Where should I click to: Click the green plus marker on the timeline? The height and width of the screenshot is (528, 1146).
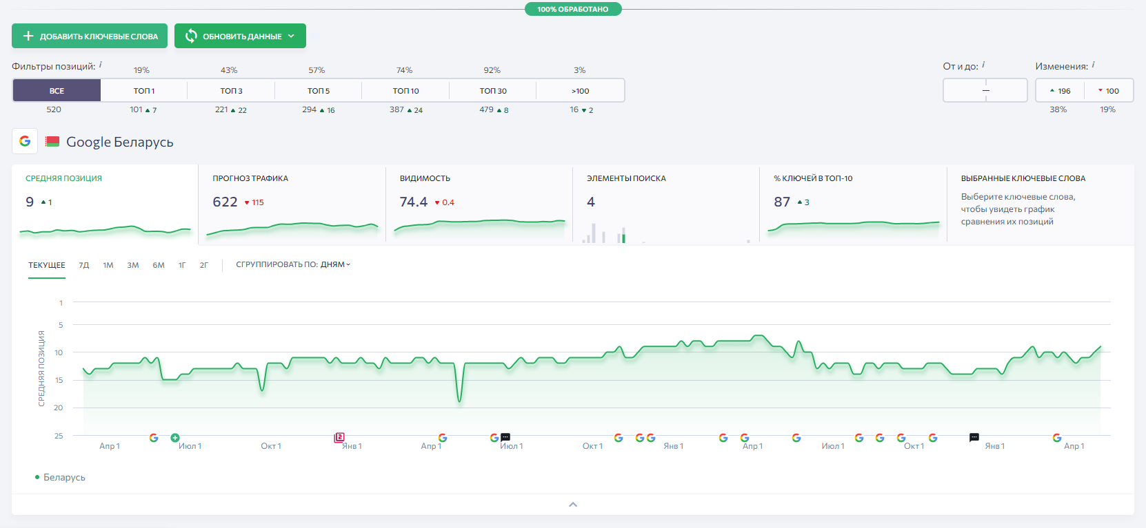[x=175, y=438]
